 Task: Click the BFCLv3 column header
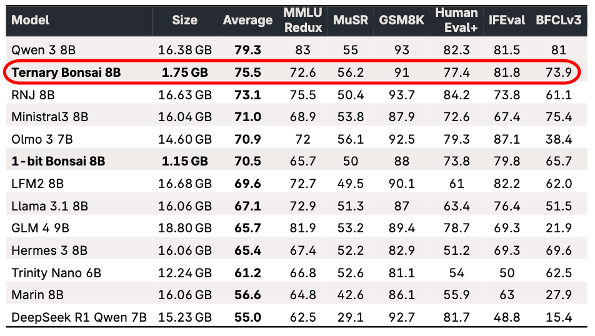coord(559,20)
